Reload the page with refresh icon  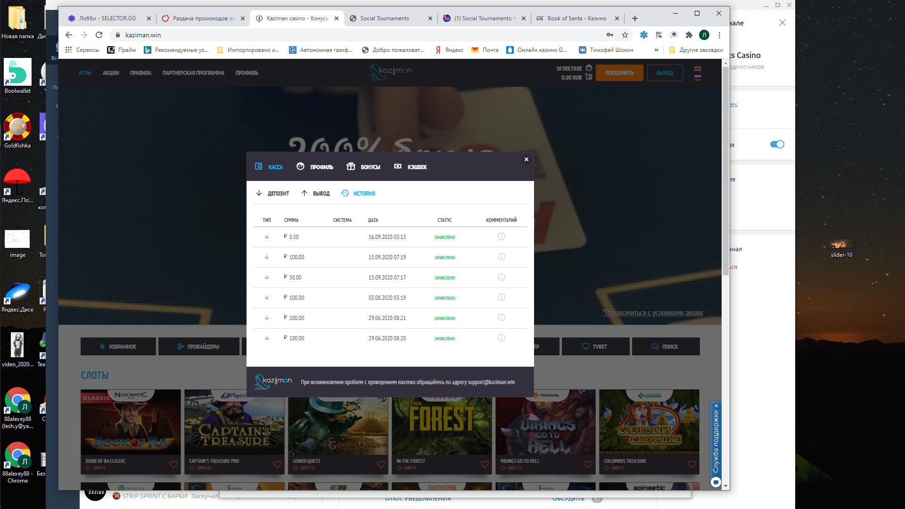click(99, 35)
